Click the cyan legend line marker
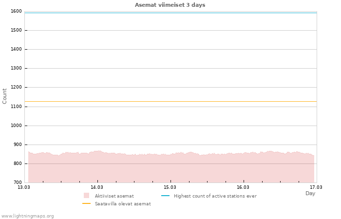The height and width of the screenshot is (219, 341). point(165,196)
